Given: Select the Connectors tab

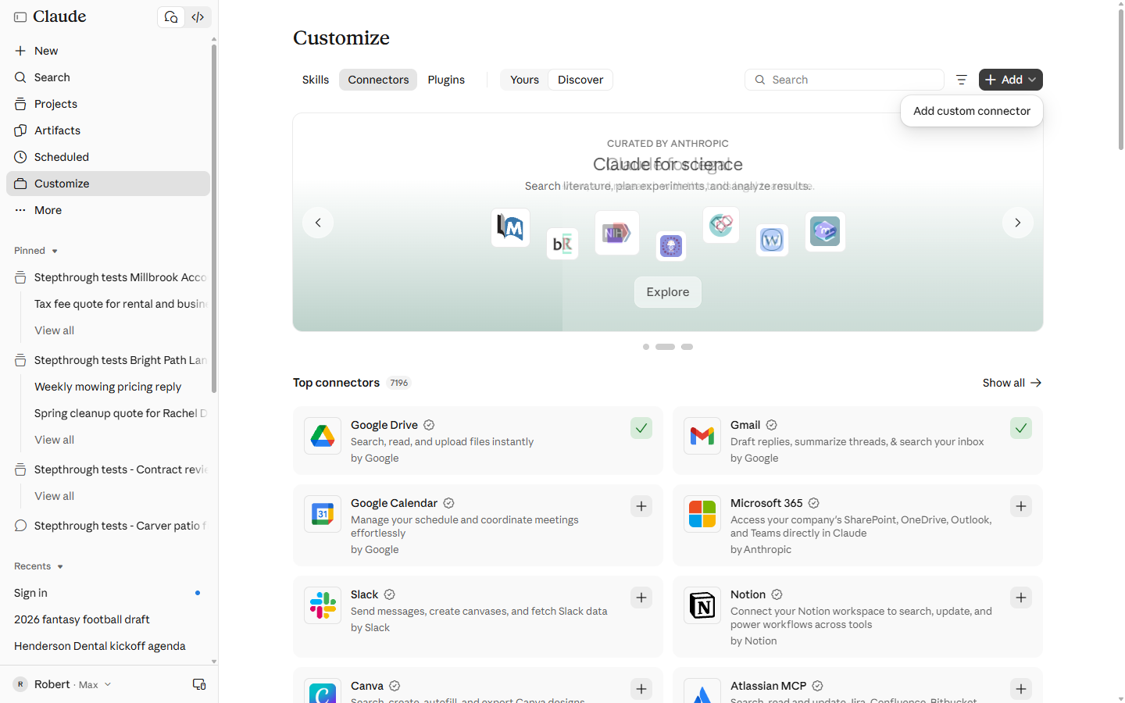Looking at the screenshot, I should [378, 80].
